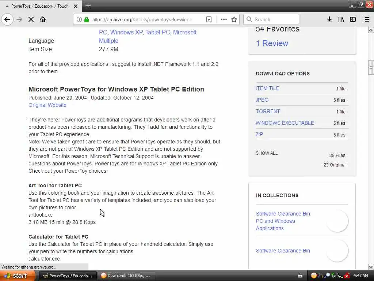This screenshot has height=281, width=374.
Task: Click the orange globe tray icon
Action: pos(314,276)
